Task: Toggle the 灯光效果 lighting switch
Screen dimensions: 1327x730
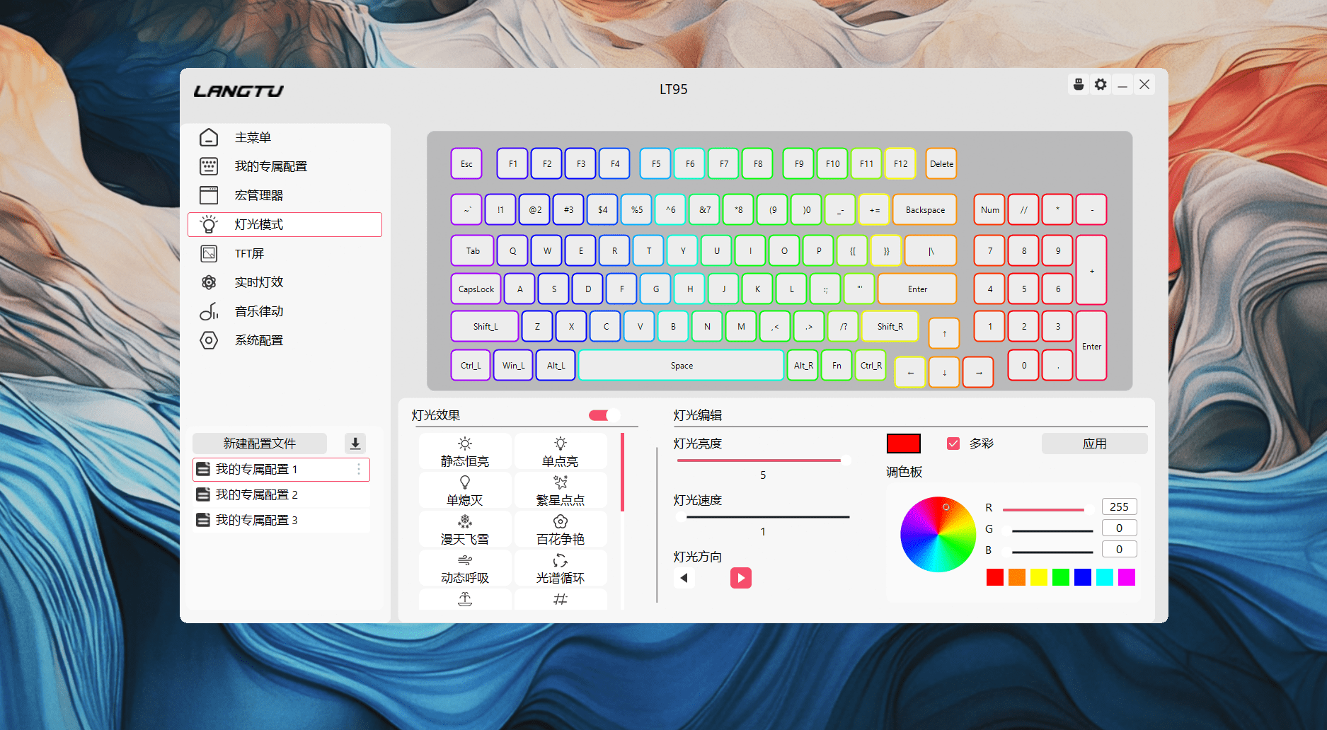Action: pos(603,415)
